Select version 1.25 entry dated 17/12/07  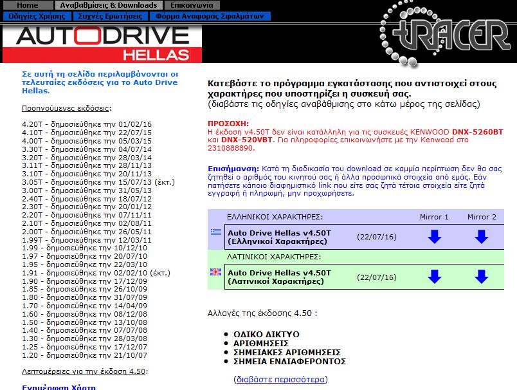84,347
